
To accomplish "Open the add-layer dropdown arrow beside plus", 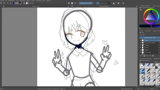I will 142,56.
